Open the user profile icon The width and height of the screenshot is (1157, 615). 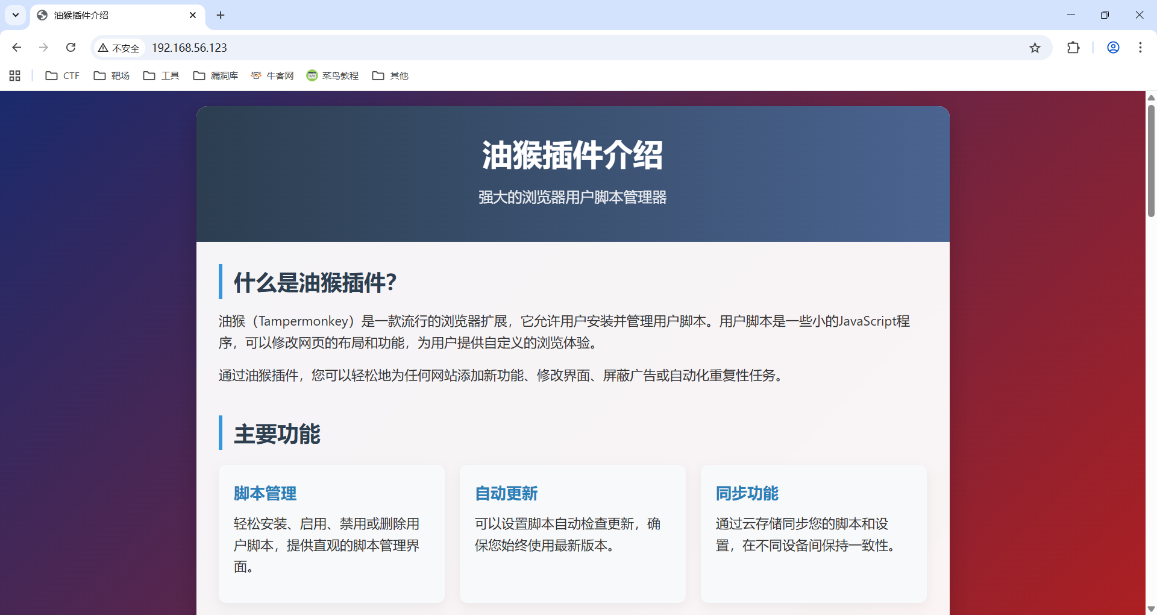[x=1113, y=48]
